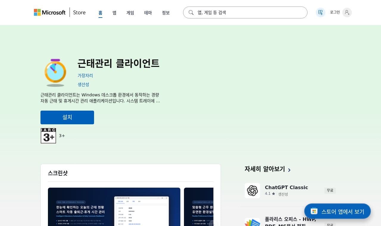Viewport: 381px width, 226px height.
Task: Click the search magnifier icon
Action: [191, 12]
